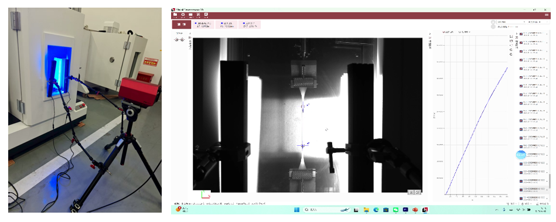
Task: Click the large dark-red button under the toolbar
Action: 182,25
